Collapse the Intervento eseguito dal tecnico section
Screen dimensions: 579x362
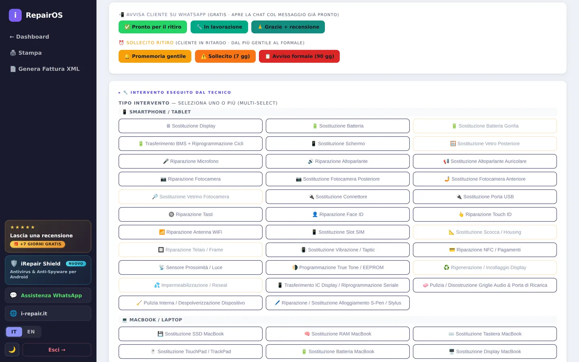tap(175, 93)
